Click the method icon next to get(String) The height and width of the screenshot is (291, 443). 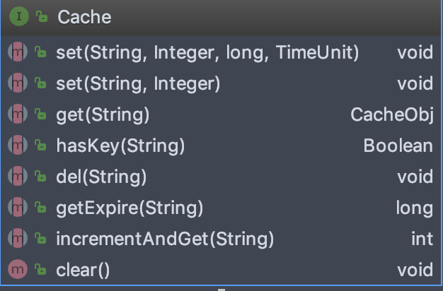(17, 114)
